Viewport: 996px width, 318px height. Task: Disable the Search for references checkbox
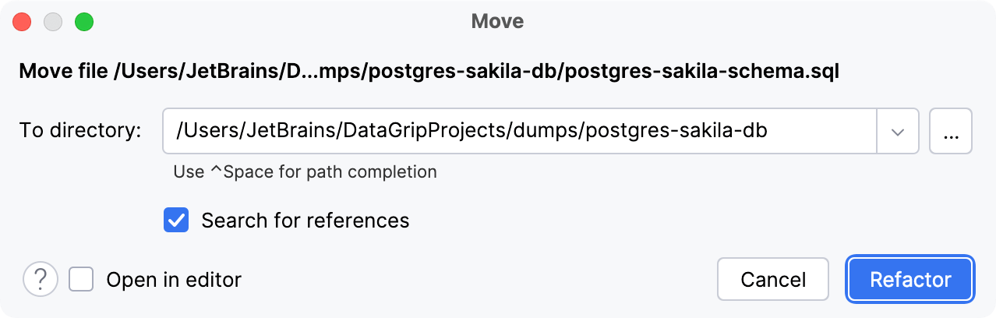point(176,221)
